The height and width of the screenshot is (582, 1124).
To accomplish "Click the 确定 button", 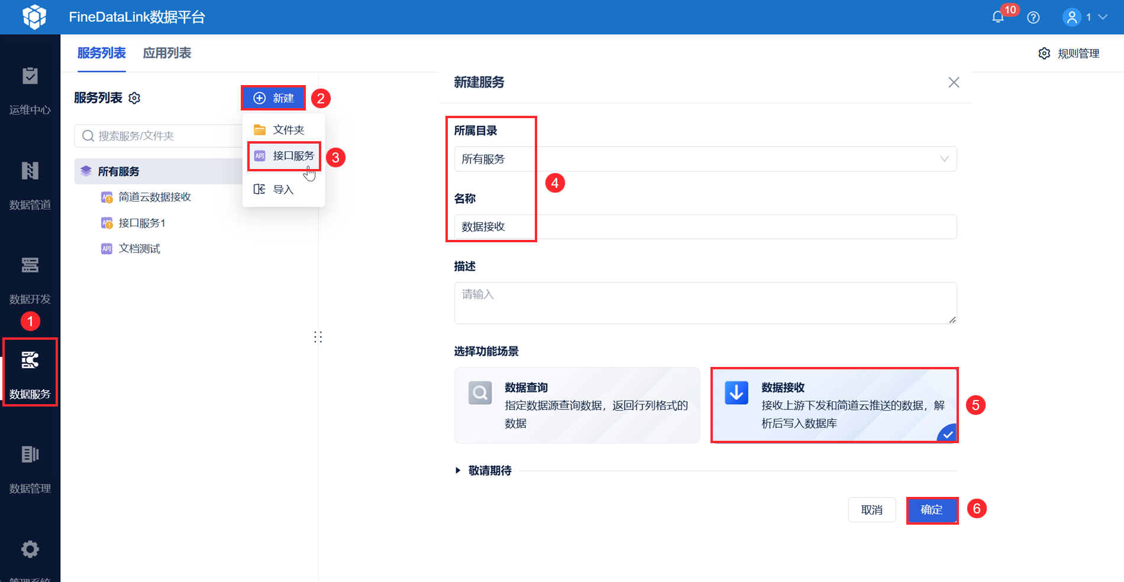I will click(x=932, y=510).
